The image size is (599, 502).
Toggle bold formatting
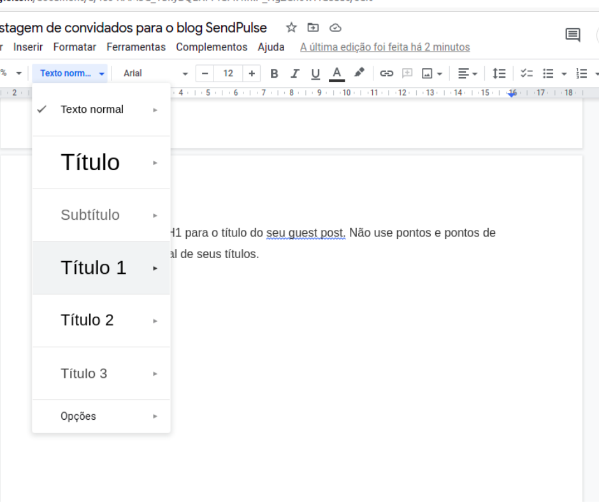point(274,73)
